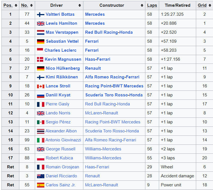Click the Pos. column header label
213x190 pixels.
tap(8, 5)
